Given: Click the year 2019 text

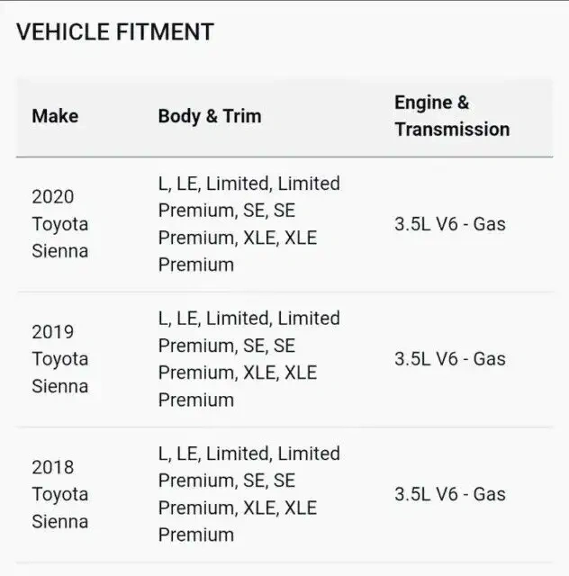Looking at the screenshot, I should (x=52, y=332).
